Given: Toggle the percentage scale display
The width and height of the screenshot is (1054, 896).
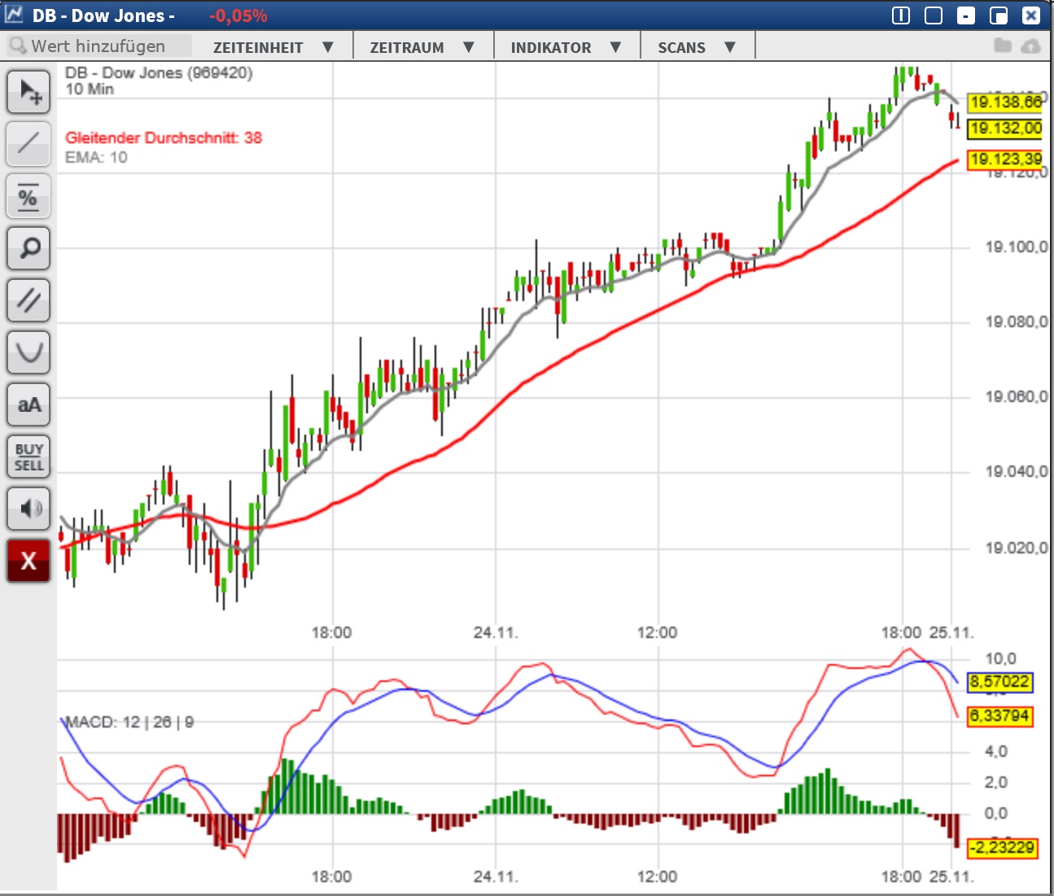Looking at the screenshot, I should [28, 196].
